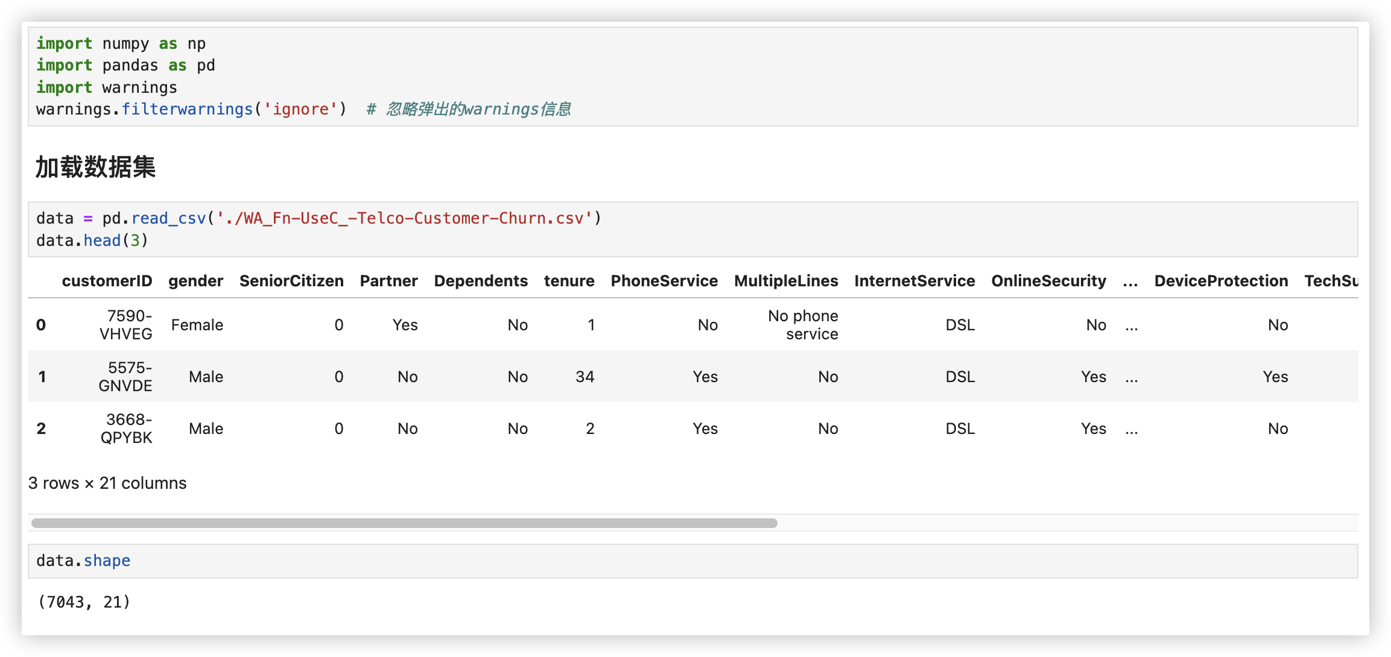Click the InternetService column header
This screenshot has width=1391, height=657.
coord(914,281)
